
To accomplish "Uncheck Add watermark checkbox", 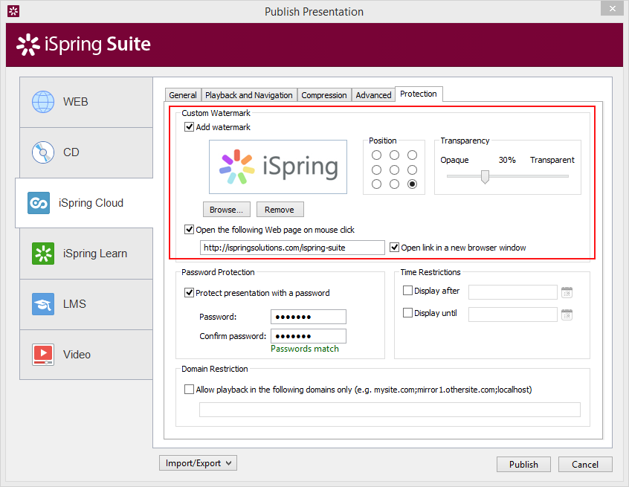I will [189, 127].
